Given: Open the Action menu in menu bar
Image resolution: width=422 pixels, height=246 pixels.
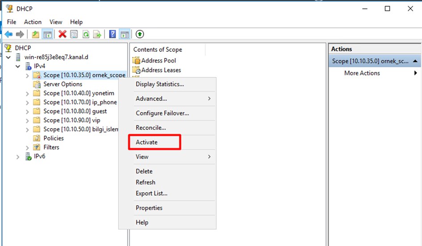Looking at the screenshot, I should [33, 22].
